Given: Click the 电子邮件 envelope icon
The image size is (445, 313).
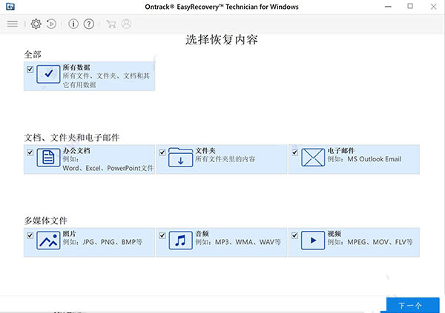Looking at the screenshot, I should click(313, 157).
